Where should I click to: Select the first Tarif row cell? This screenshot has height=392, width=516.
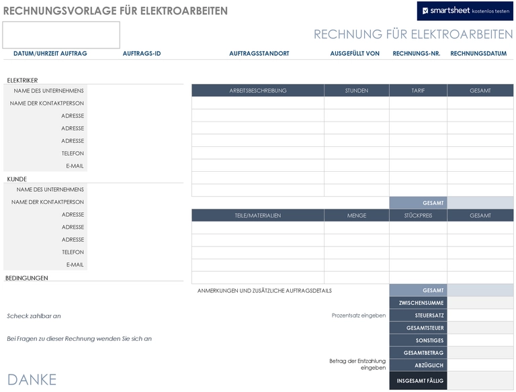[x=419, y=103]
